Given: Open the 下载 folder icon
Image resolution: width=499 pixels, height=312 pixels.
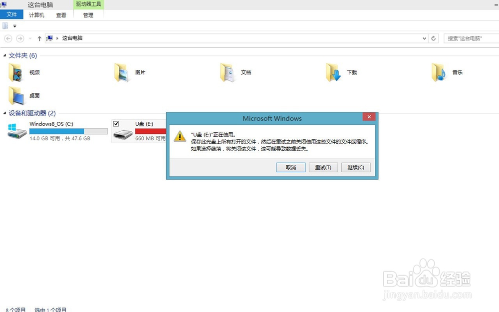Looking at the screenshot, I should pos(333,72).
